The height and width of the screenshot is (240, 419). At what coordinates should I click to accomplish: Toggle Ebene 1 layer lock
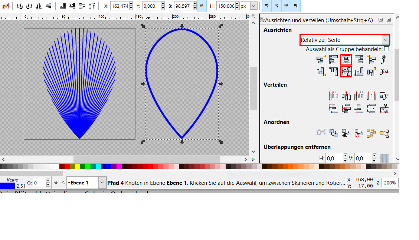click(63, 183)
